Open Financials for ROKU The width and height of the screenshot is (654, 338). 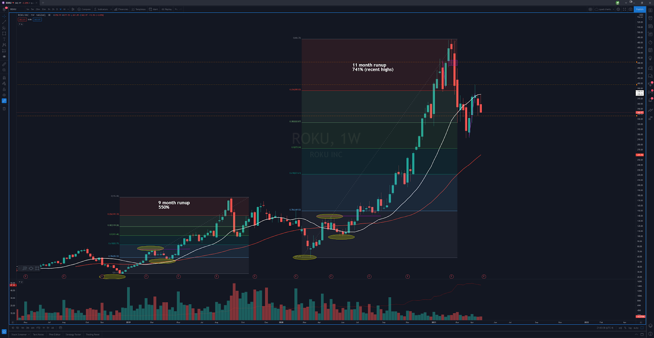click(x=121, y=9)
